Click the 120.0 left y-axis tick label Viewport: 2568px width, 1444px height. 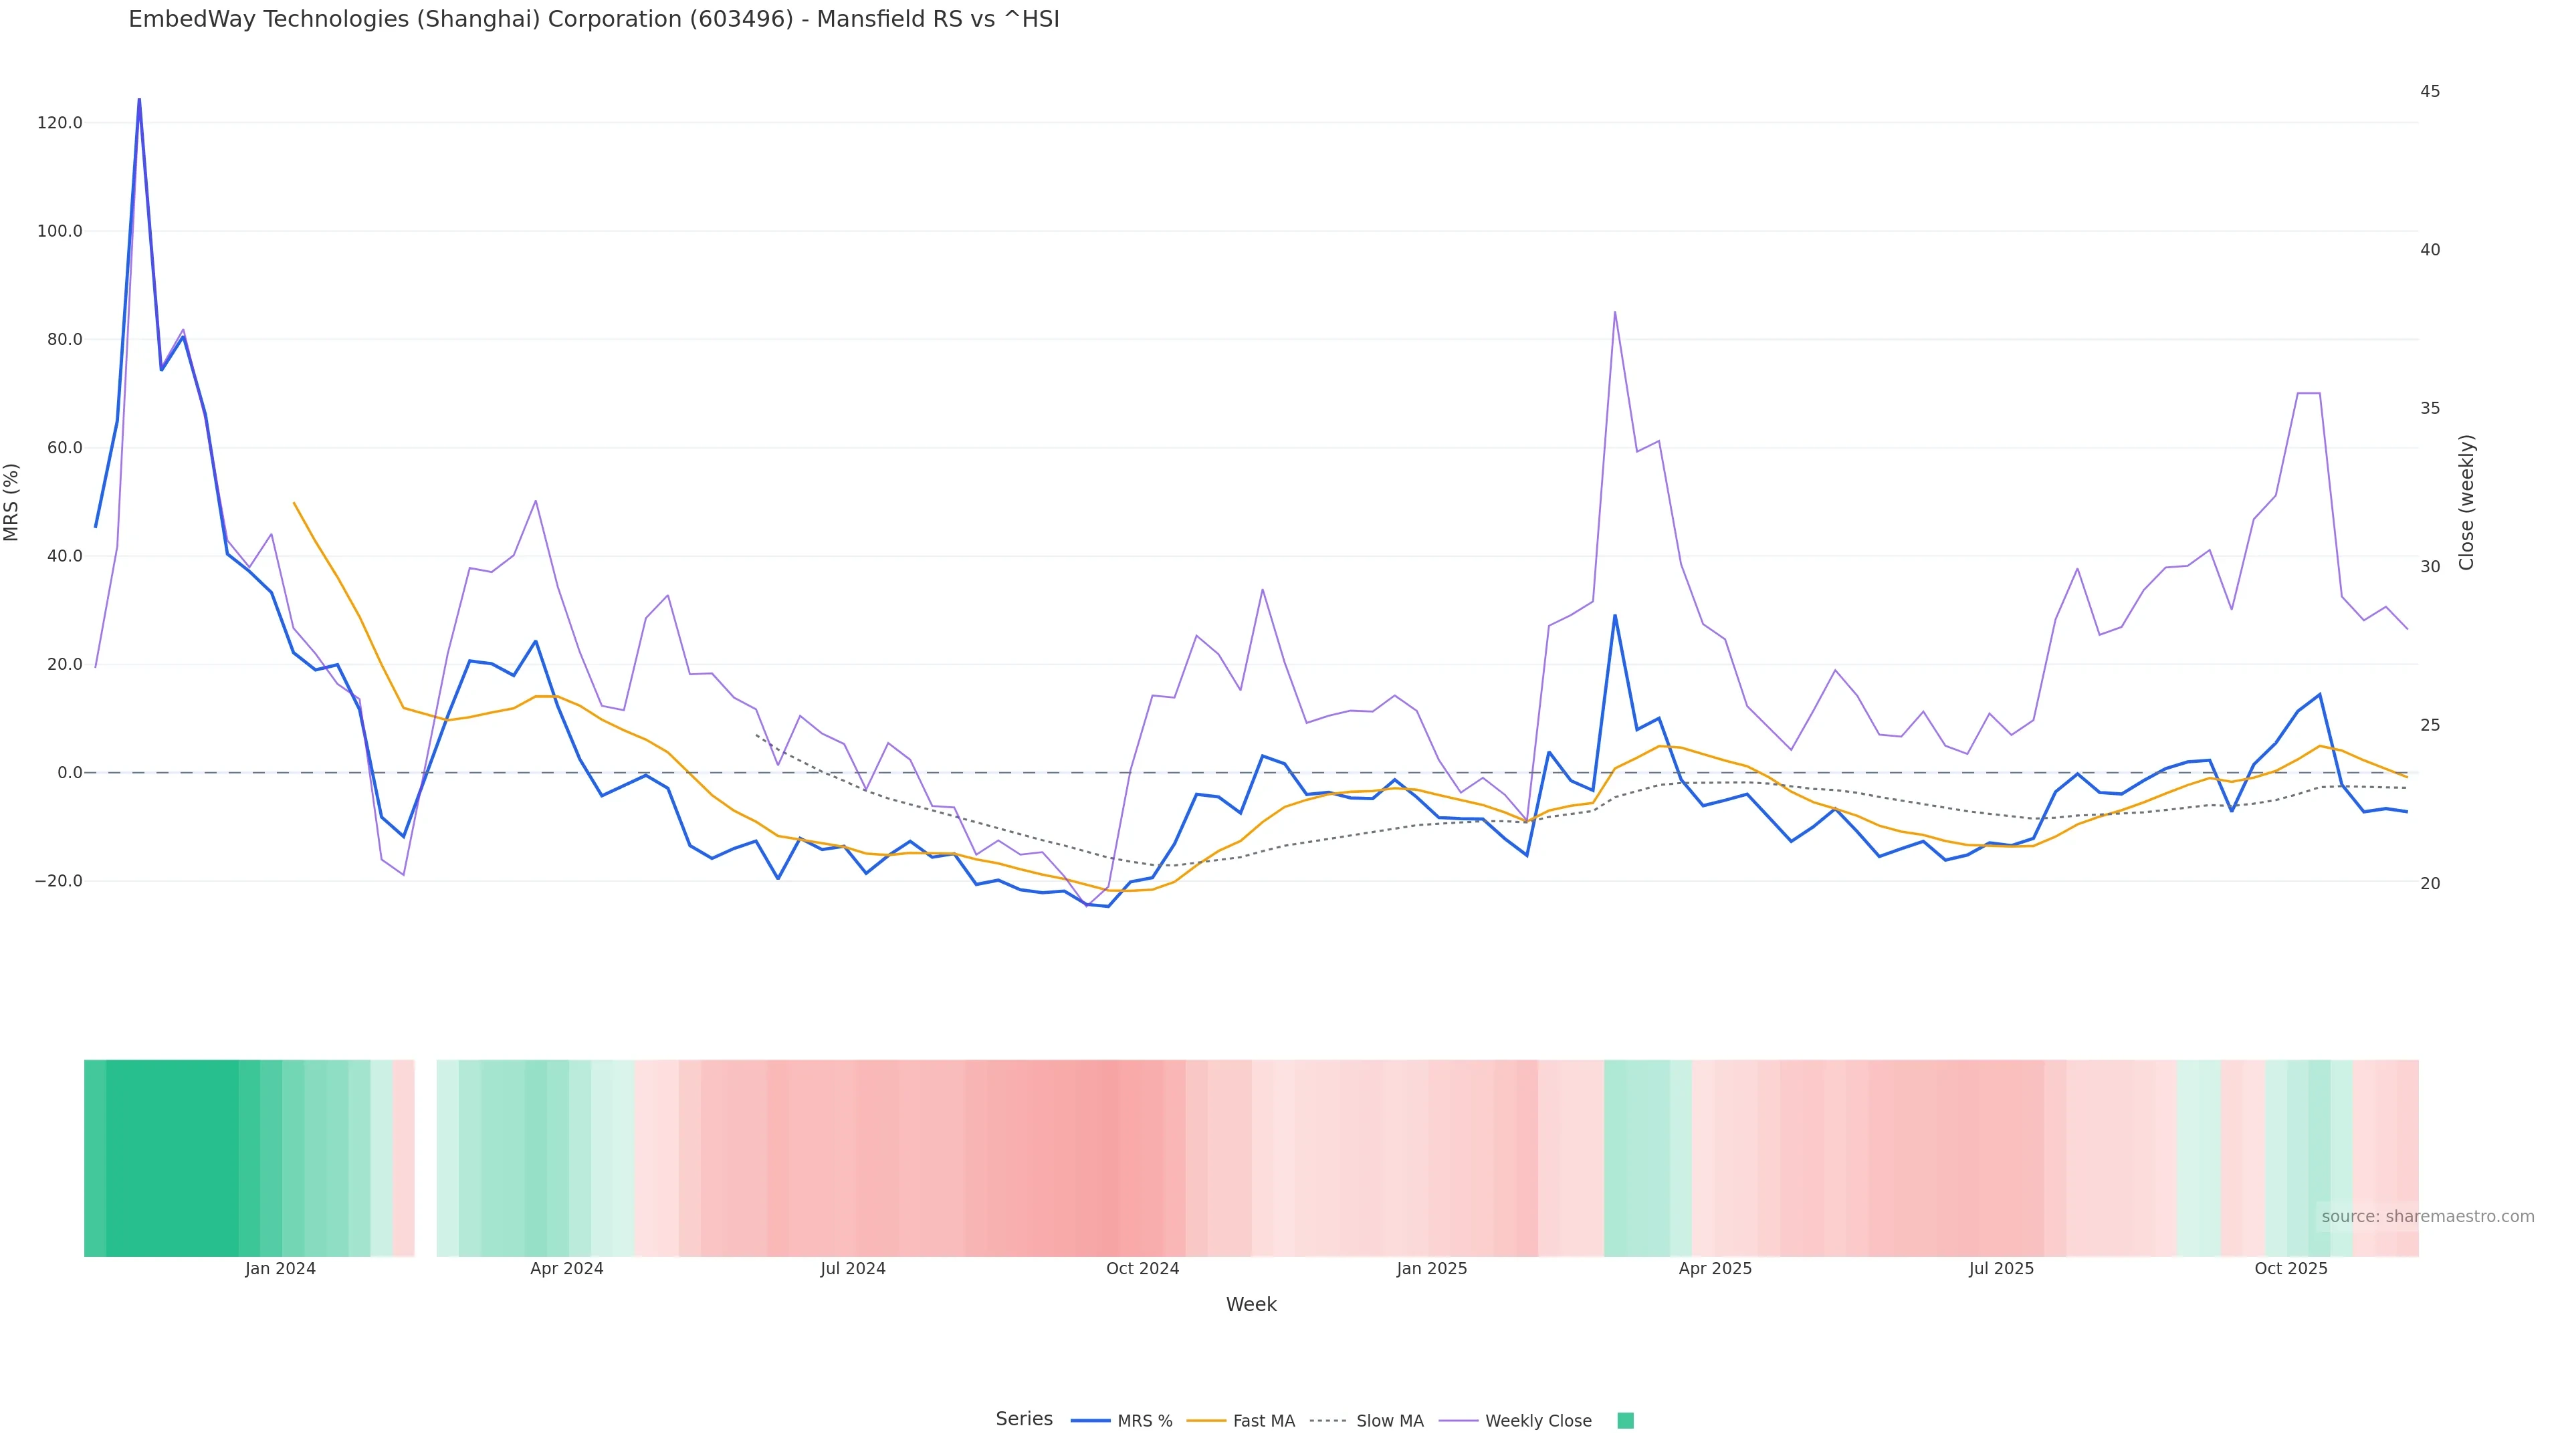point(60,122)
